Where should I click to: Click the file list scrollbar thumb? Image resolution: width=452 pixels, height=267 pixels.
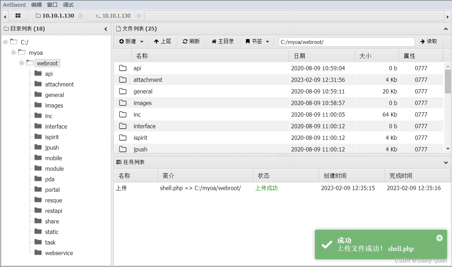(x=448, y=81)
